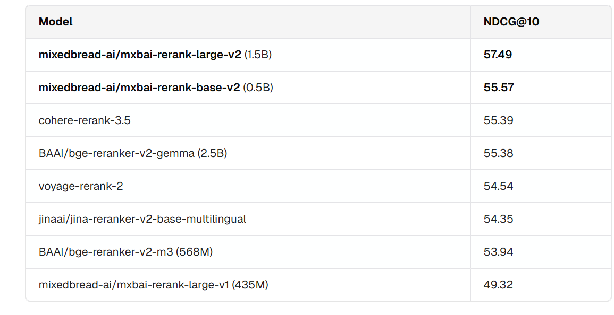Select the 55.38 score cell
Image resolution: width=614 pixels, height=315 pixels.
(x=499, y=153)
